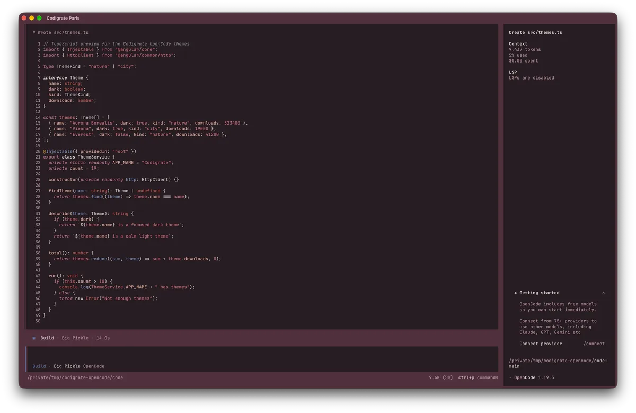This screenshot has width=636, height=413.
Task: Zoom the window with green button
Action: [x=39, y=18]
